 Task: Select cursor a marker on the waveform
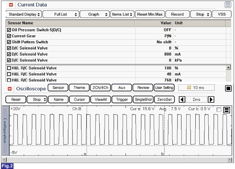click(85, 154)
